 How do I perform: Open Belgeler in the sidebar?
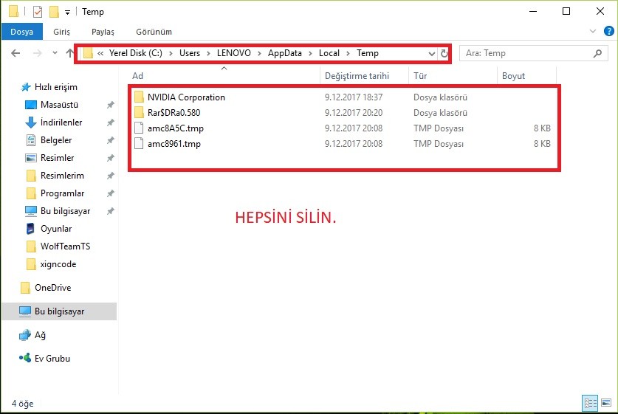[x=56, y=140]
